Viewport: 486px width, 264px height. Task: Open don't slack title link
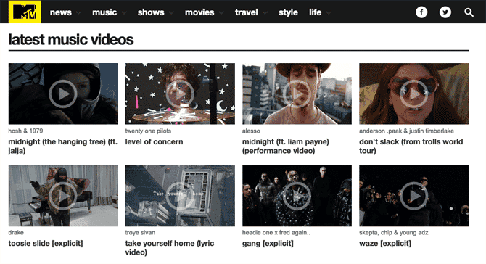pyautogui.click(x=411, y=147)
